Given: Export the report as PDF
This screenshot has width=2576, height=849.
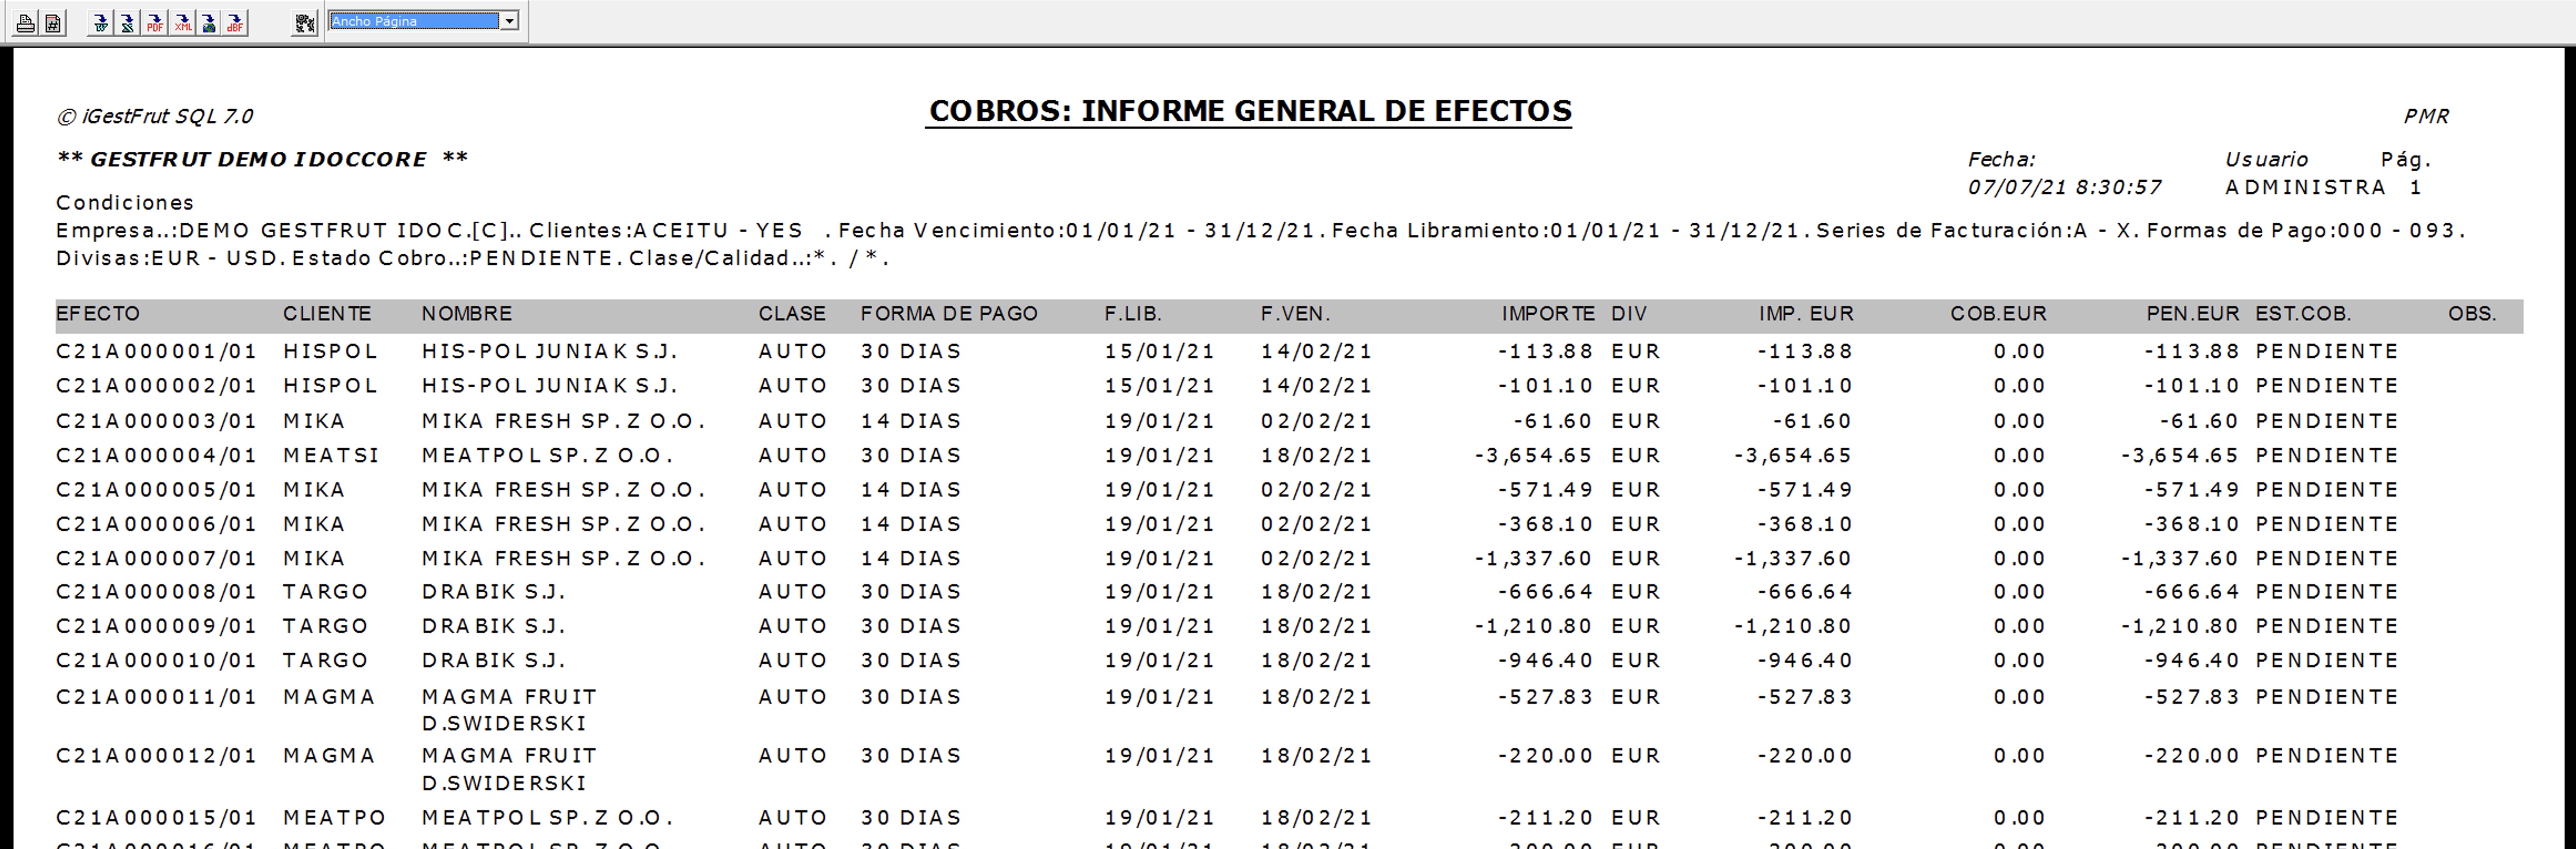Looking at the screenshot, I should pos(155,22).
